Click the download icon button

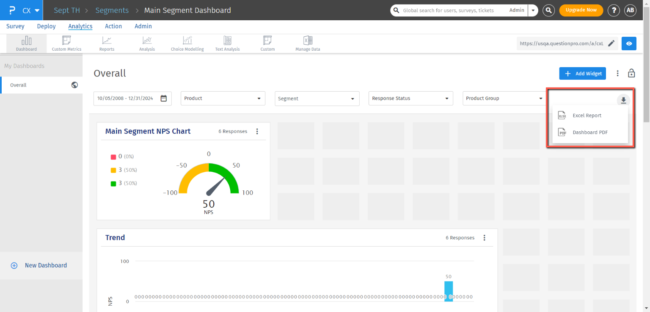coord(623,100)
